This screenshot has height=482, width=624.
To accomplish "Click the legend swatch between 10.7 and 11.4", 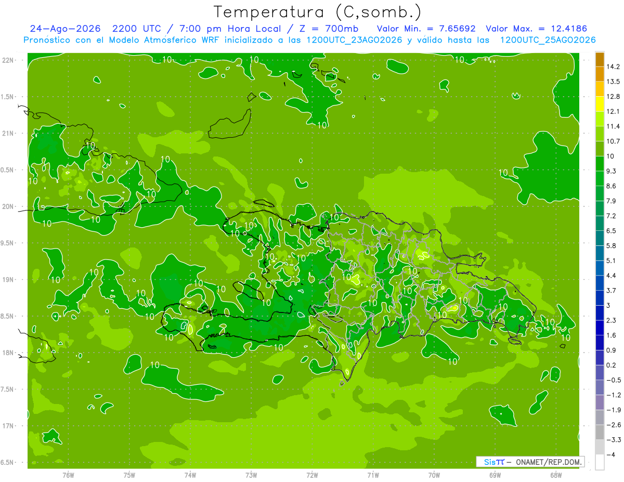I will tap(600, 134).
